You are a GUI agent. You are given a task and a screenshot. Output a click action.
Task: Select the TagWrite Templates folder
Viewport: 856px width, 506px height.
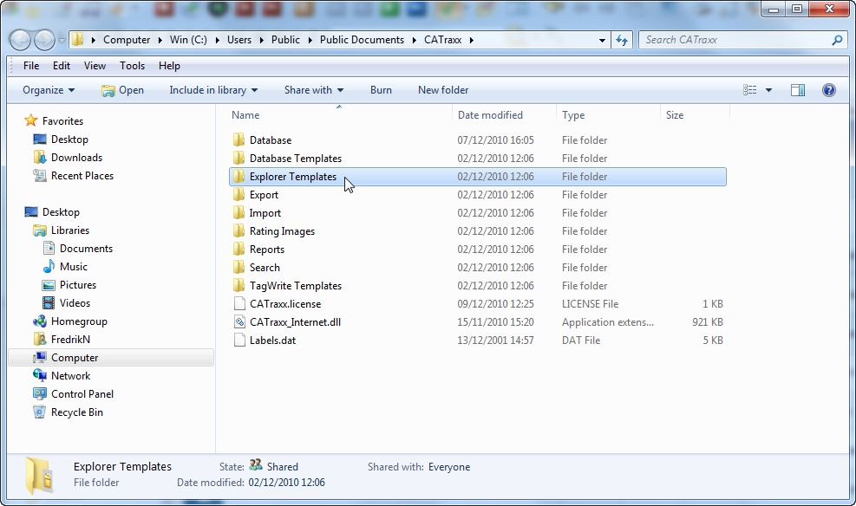(296, 286)
